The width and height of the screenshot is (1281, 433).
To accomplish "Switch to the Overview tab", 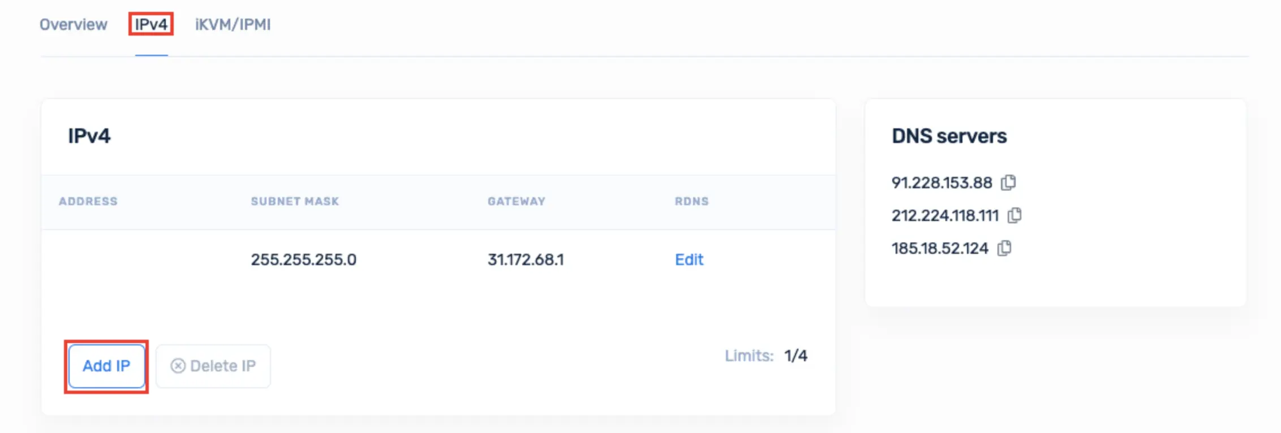I will coord(74,24).
